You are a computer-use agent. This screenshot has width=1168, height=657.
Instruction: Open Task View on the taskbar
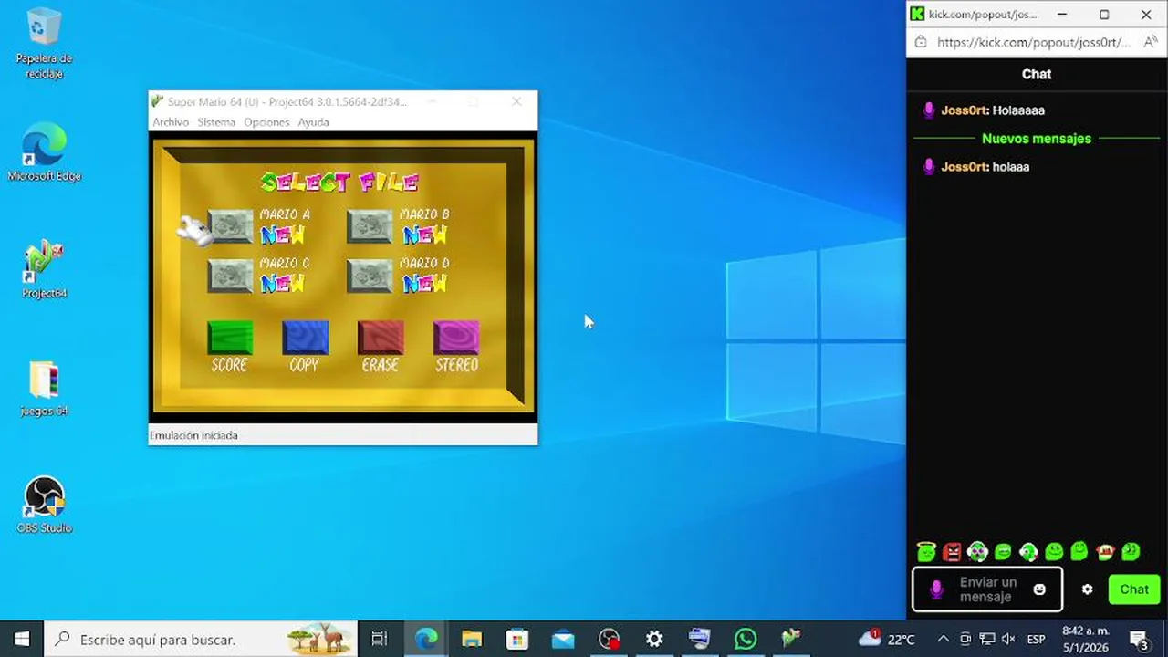coord(380,639)
